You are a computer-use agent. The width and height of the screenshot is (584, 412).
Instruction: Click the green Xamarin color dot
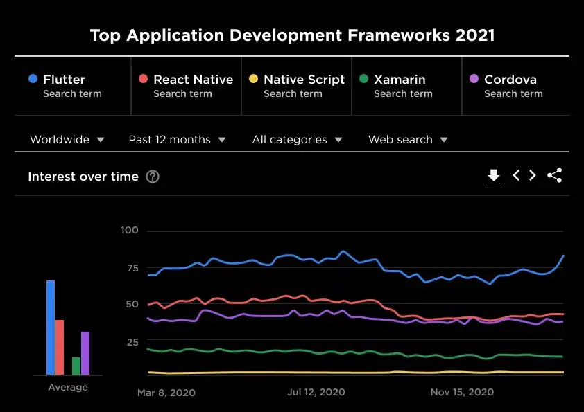[363, 79]
